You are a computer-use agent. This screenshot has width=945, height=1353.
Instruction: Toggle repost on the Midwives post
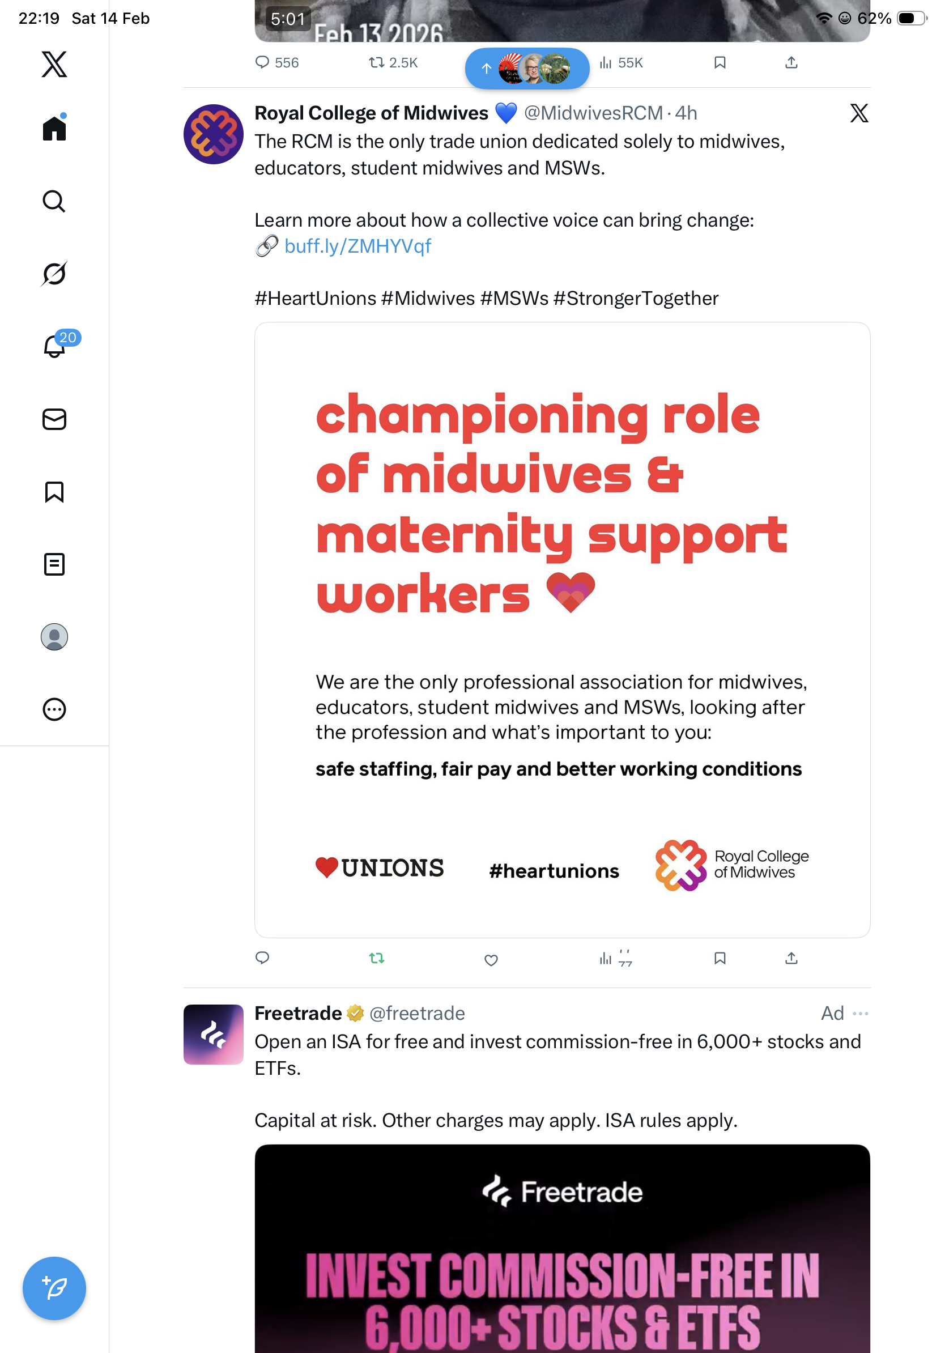click(x=376, y=958)
